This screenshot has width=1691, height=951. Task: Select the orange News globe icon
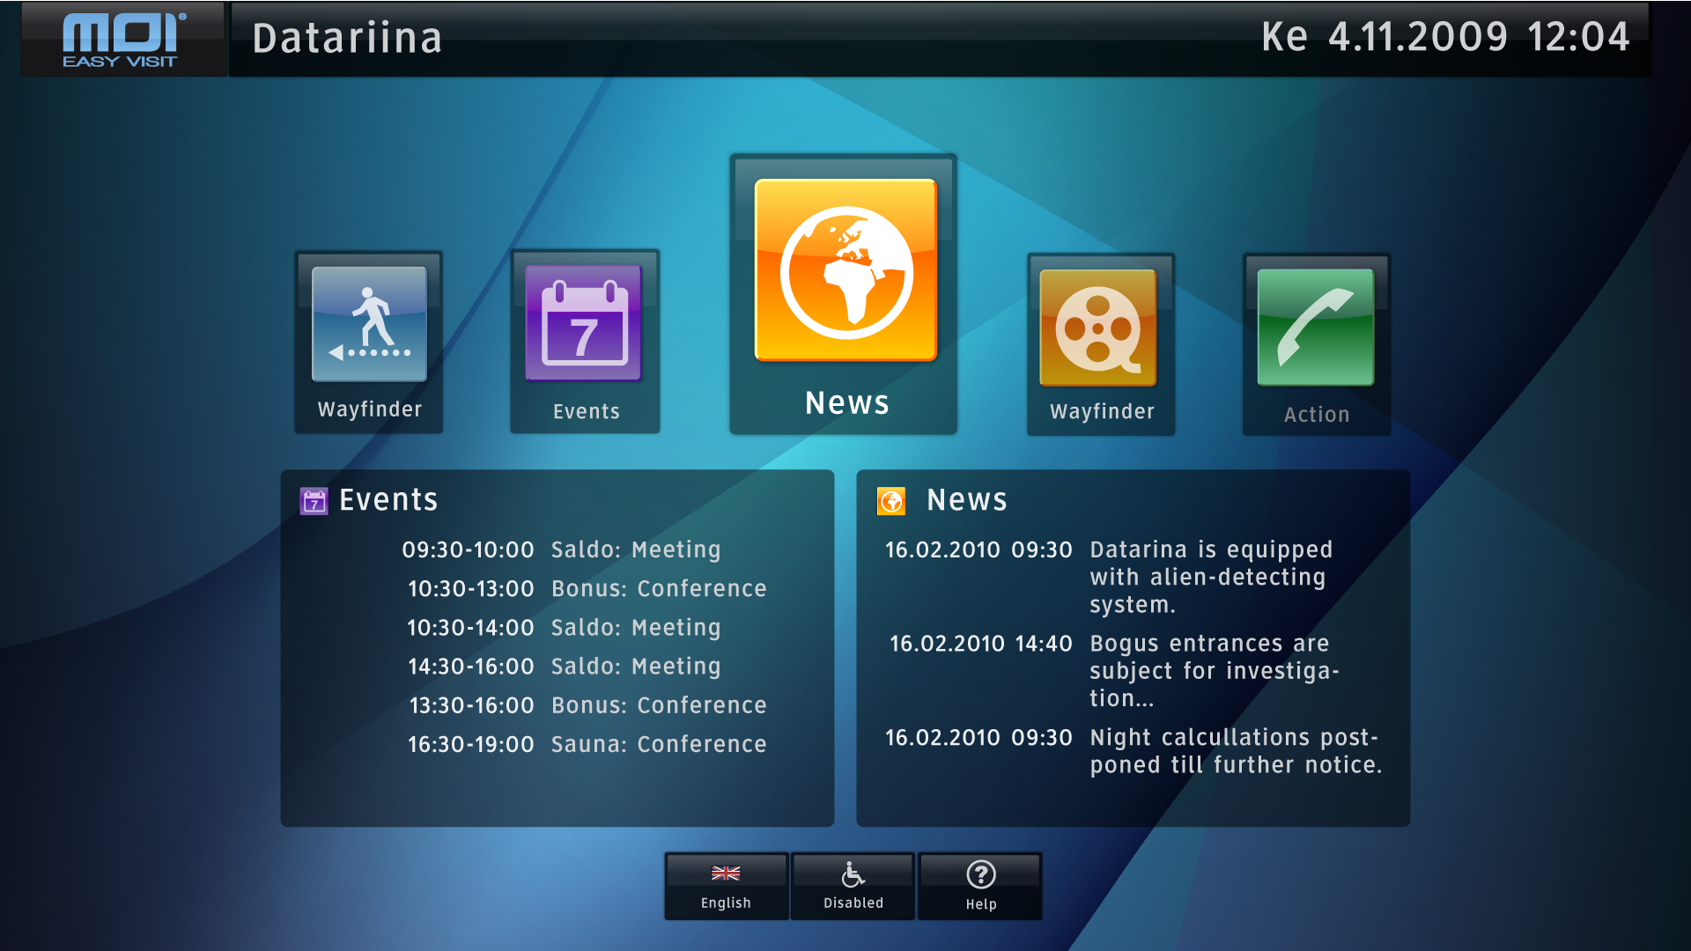[x=845, y=271]
